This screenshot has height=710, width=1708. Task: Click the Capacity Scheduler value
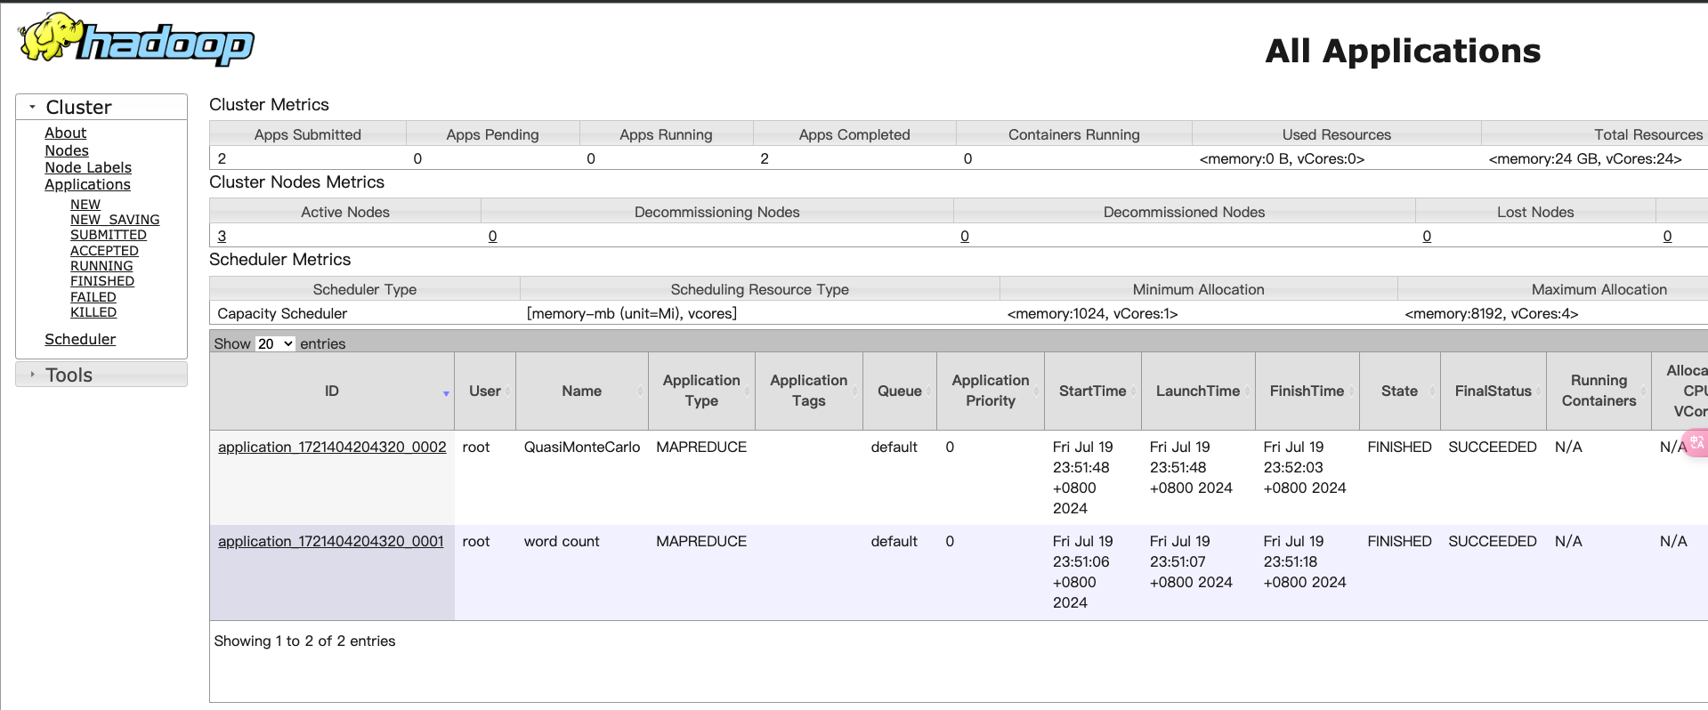pyautogui.click(x=282, y=313)
